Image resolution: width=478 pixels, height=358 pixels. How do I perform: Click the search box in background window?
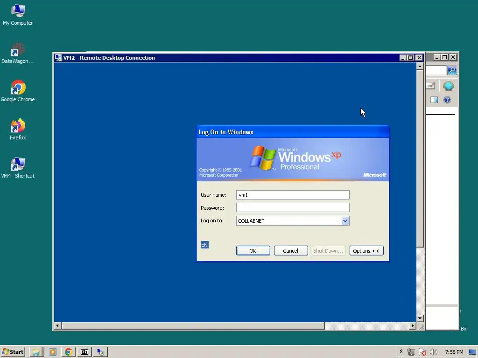pyautogui.click(x=436, y=70)
